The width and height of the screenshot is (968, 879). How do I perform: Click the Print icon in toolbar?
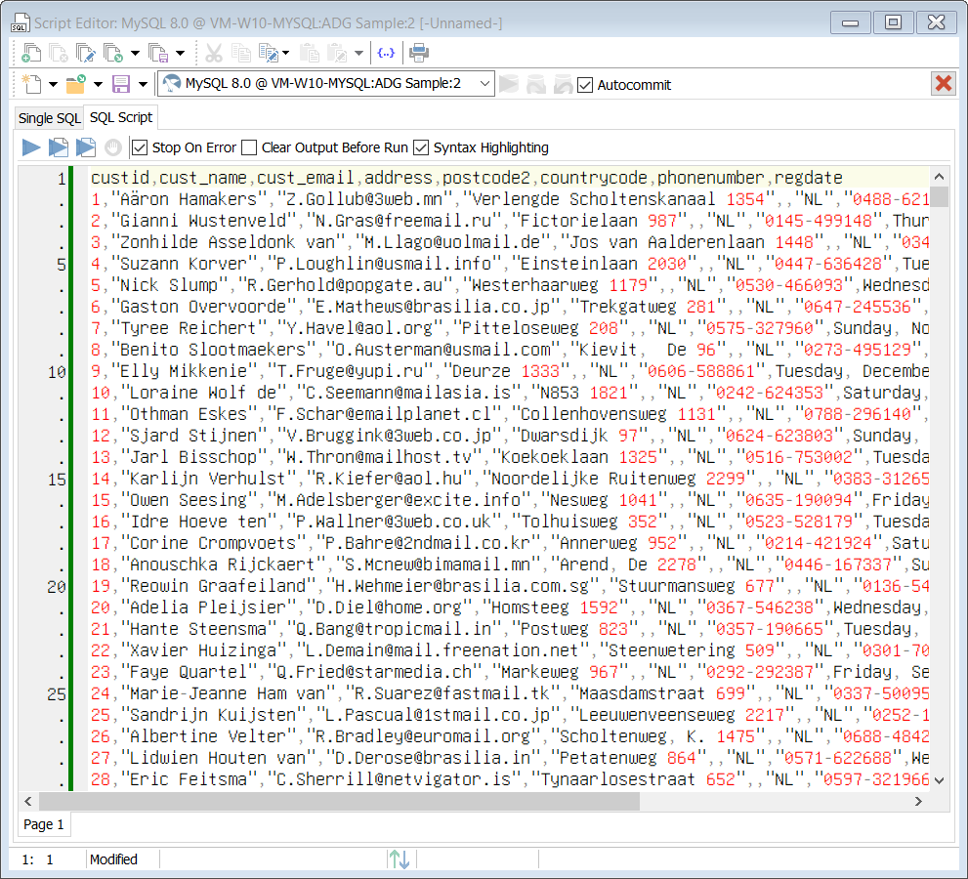419,53
